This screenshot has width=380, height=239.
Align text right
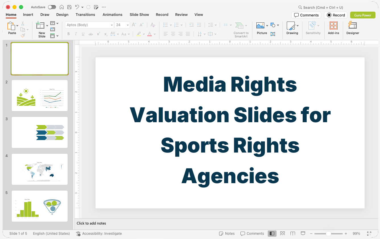[180, 34]
